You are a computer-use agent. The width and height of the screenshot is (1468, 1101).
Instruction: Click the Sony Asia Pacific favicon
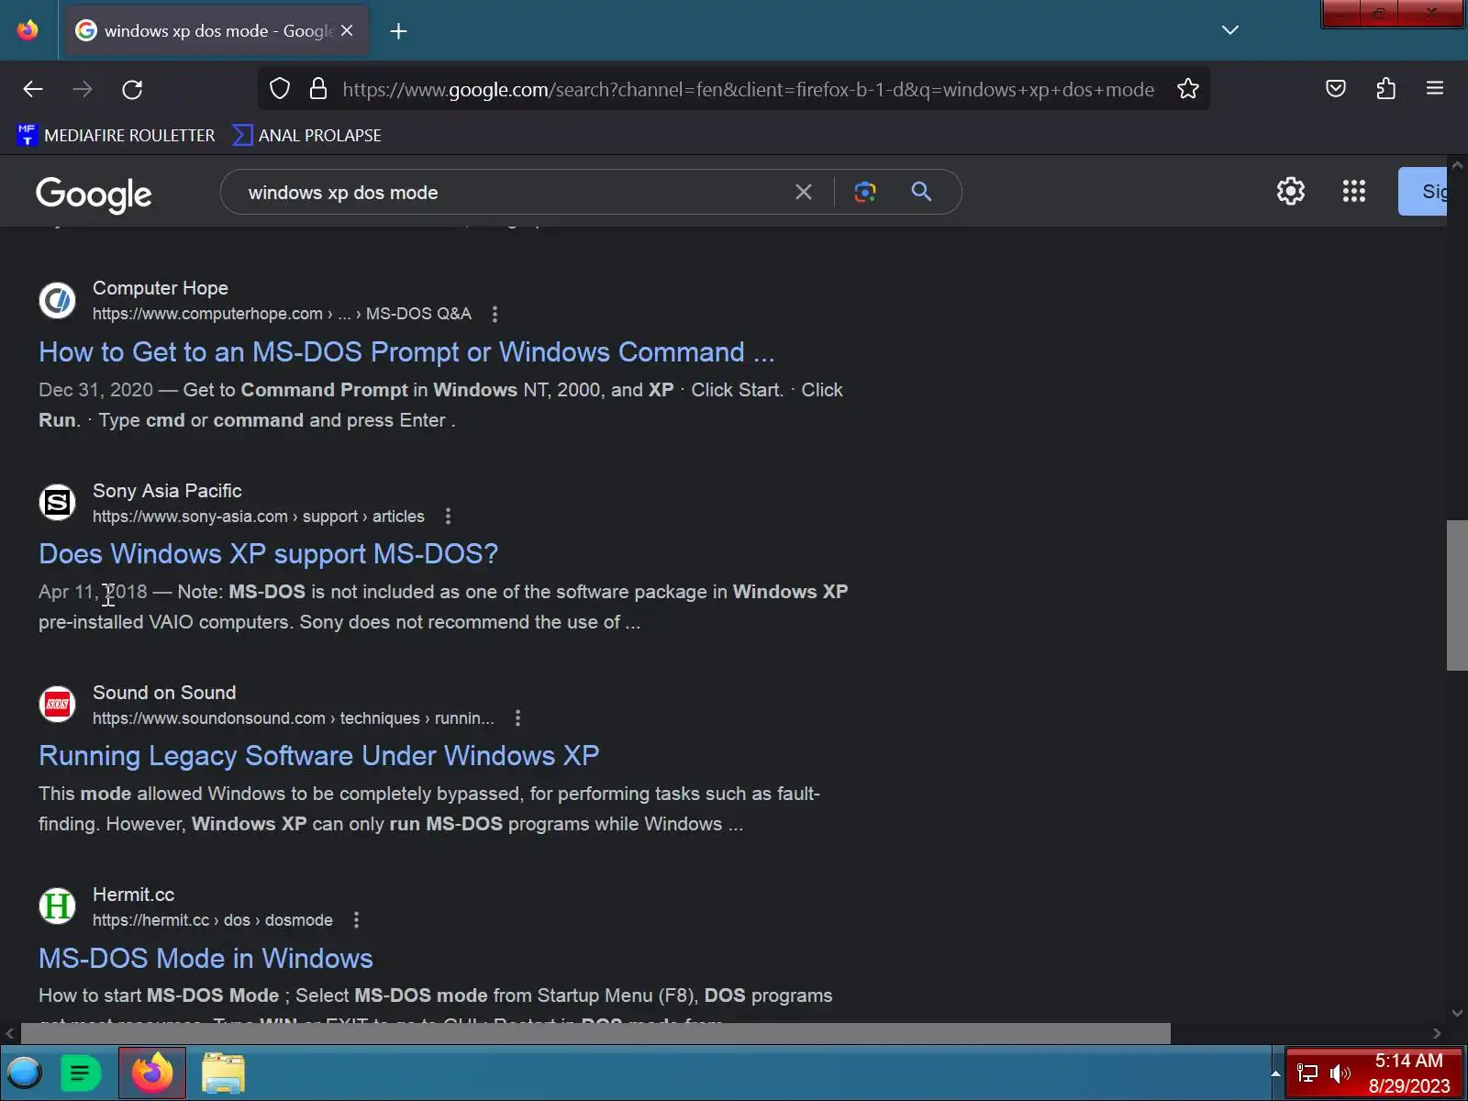pos(57,502)
